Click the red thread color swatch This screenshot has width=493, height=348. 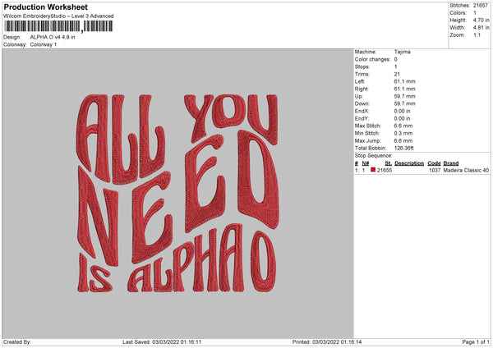(373, 170)
